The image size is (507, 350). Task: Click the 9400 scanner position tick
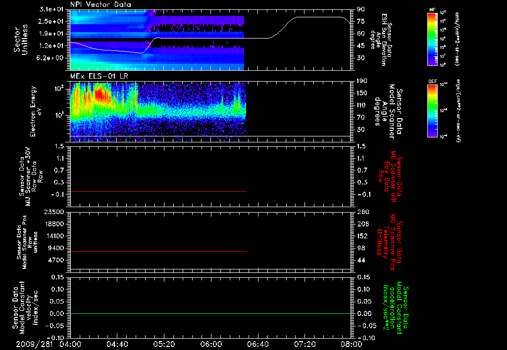pyautogui.click(x=56, y=248)
